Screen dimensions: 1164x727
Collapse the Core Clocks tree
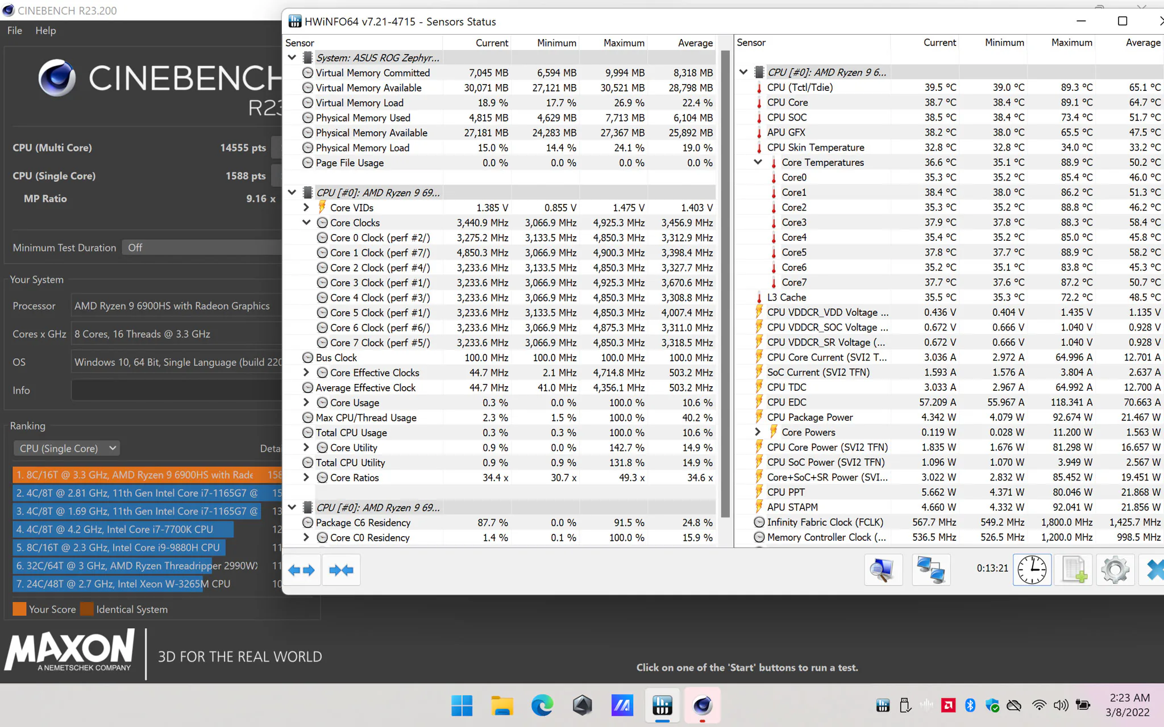[x=306, y=222]
